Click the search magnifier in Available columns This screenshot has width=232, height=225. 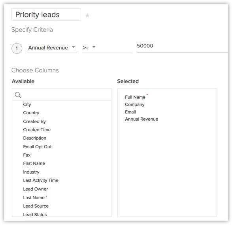(18, 95)
